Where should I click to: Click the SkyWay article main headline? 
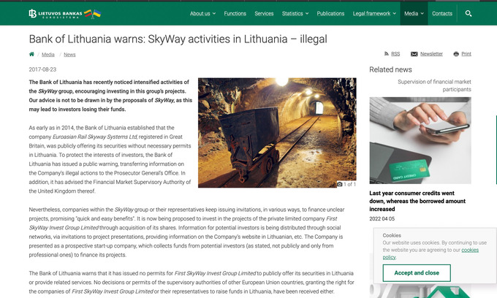click(178, 39)
